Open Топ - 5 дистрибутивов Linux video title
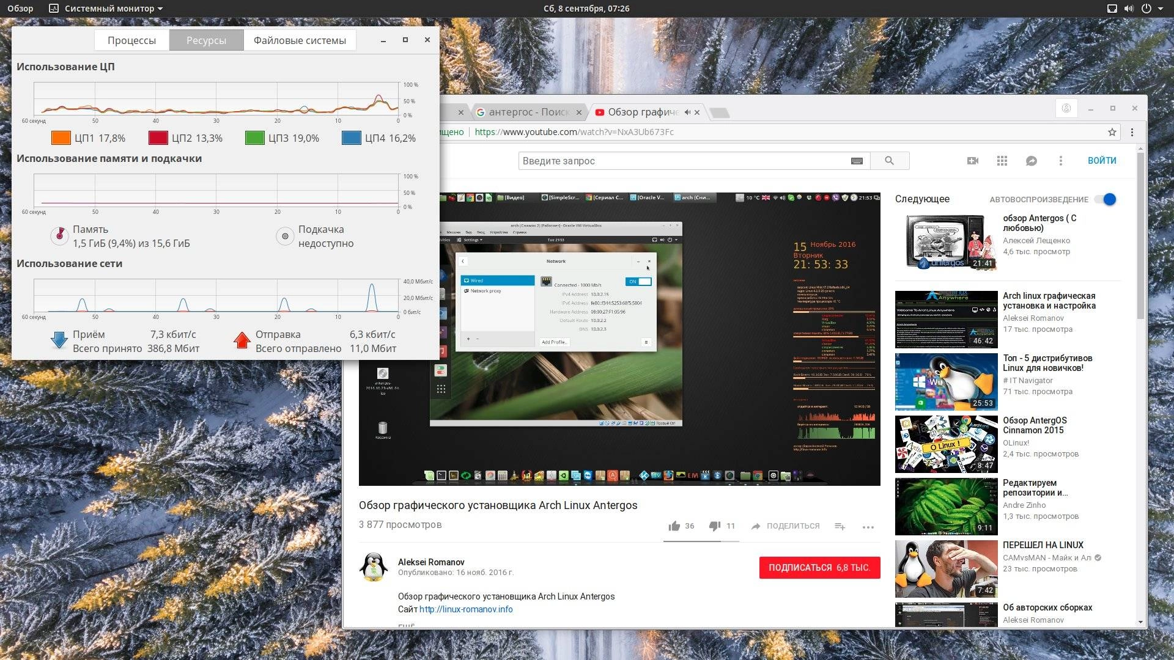The width and height of the screenshot is (1174, 660). [1047, 363]
